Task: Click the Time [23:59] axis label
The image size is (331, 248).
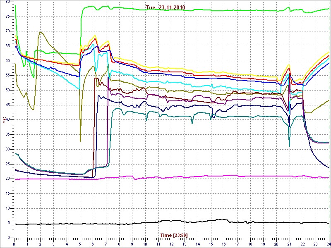Action: (174, 235)
